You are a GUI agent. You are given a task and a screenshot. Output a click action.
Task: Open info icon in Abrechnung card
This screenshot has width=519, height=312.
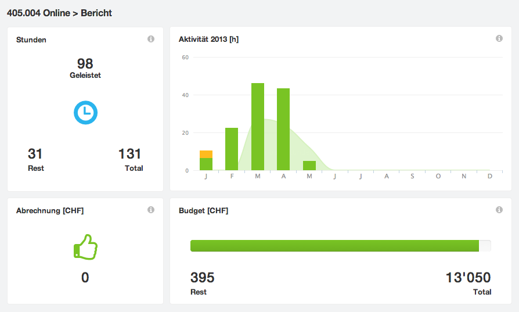[x=151, y=210]
